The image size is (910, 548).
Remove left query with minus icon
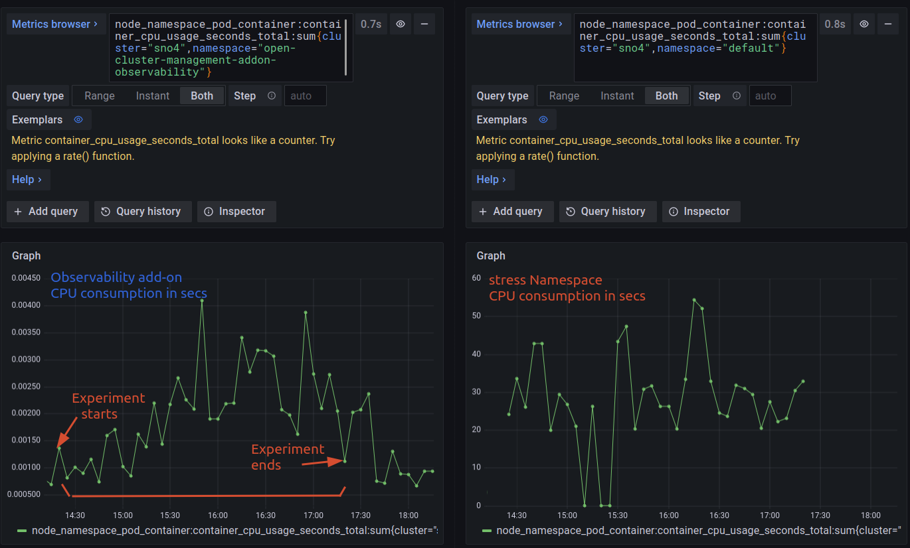424,24
